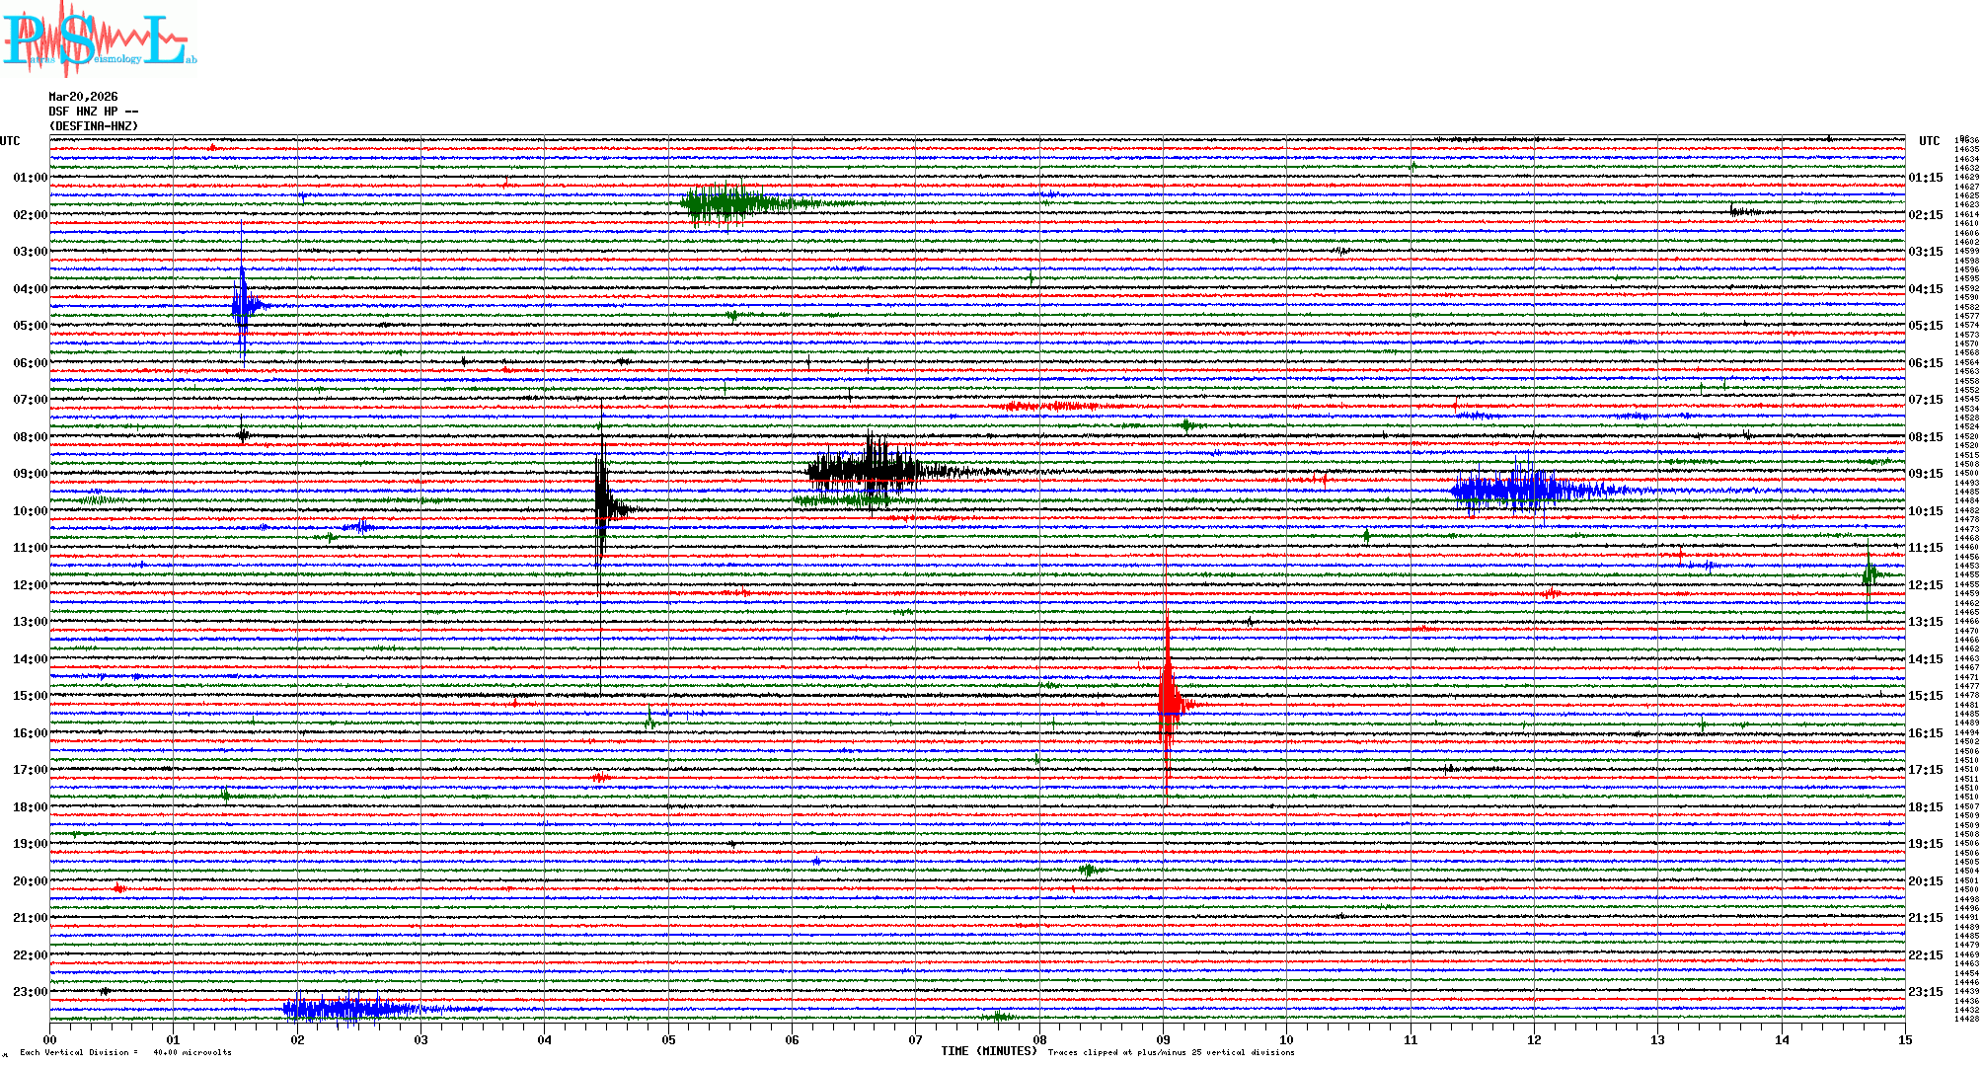Click the vertical division 40.00 microvolts note
1984x1066 pixels.
pos(125,1052)
